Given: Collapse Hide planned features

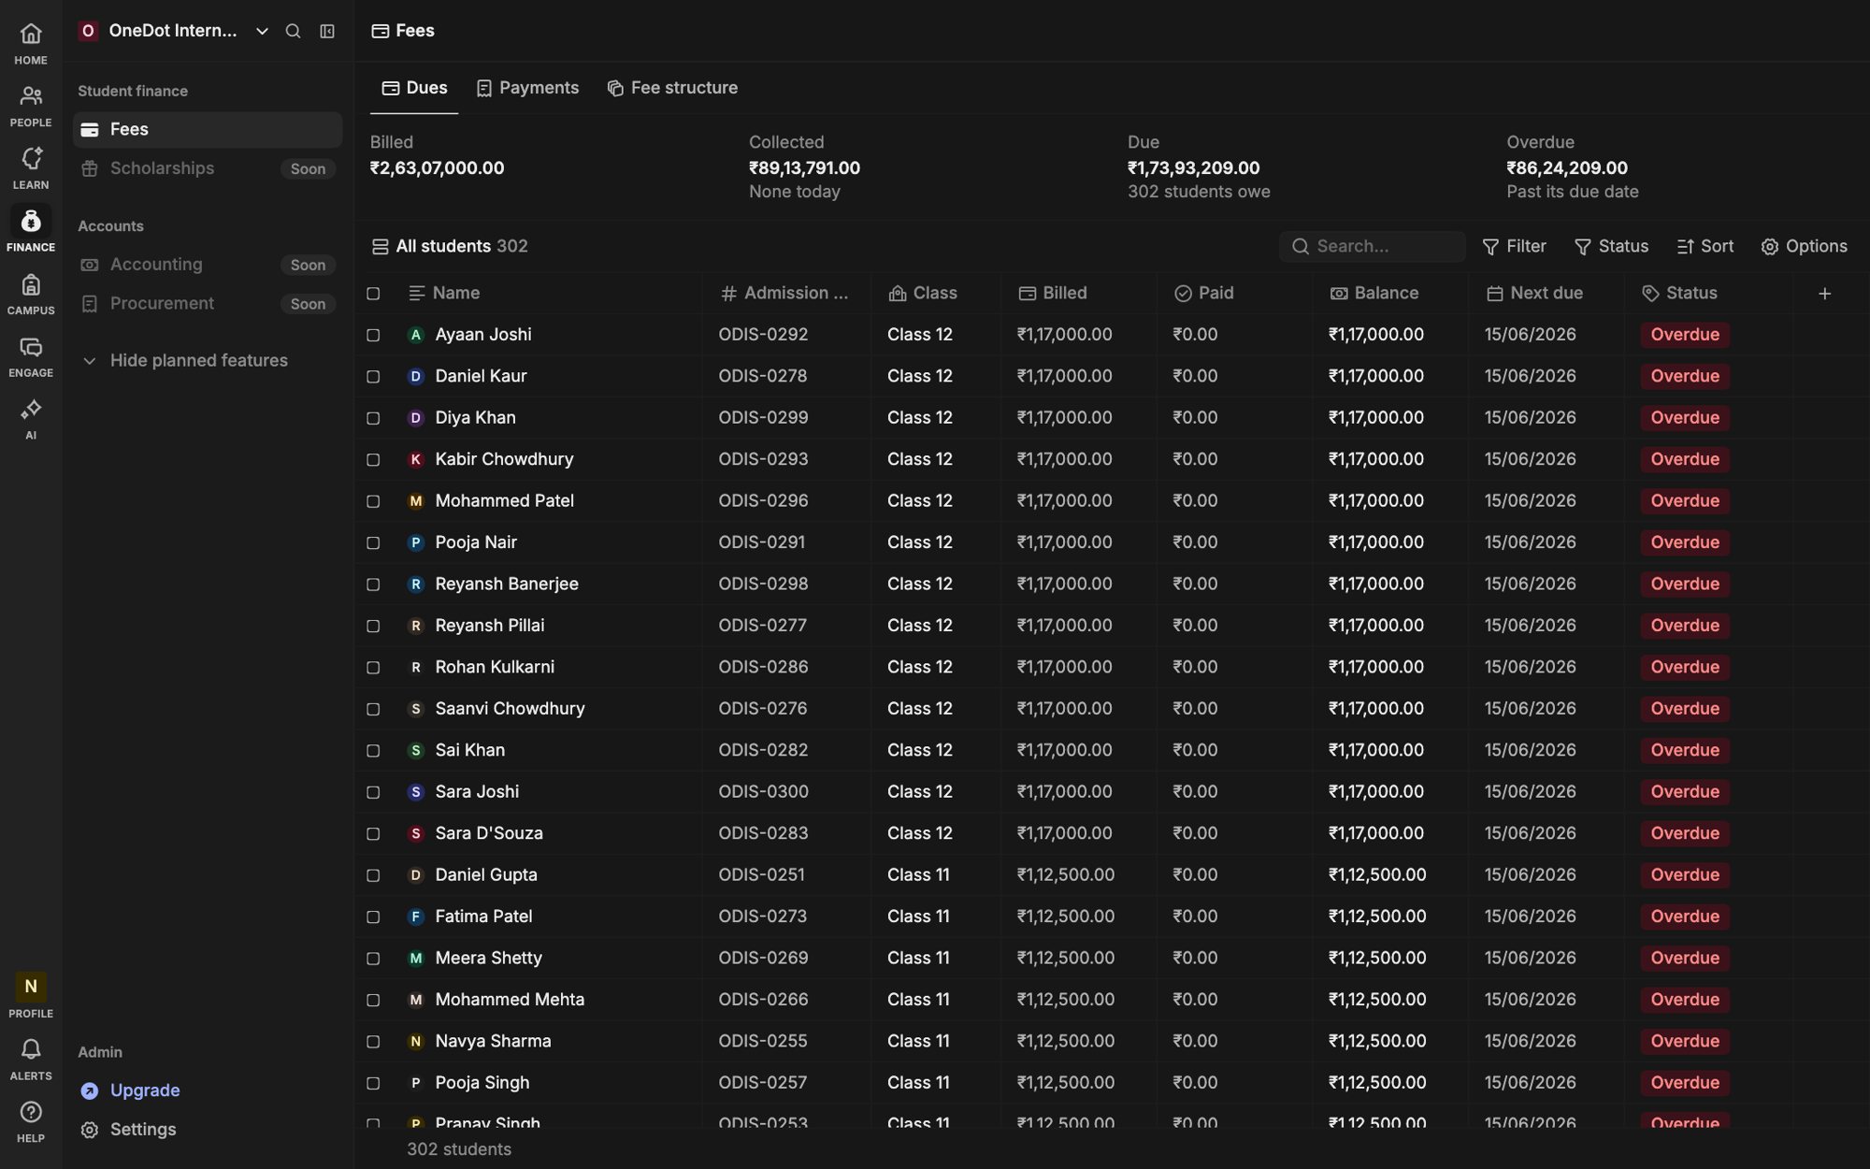Looking at the screenshot, I should (185, 360).
